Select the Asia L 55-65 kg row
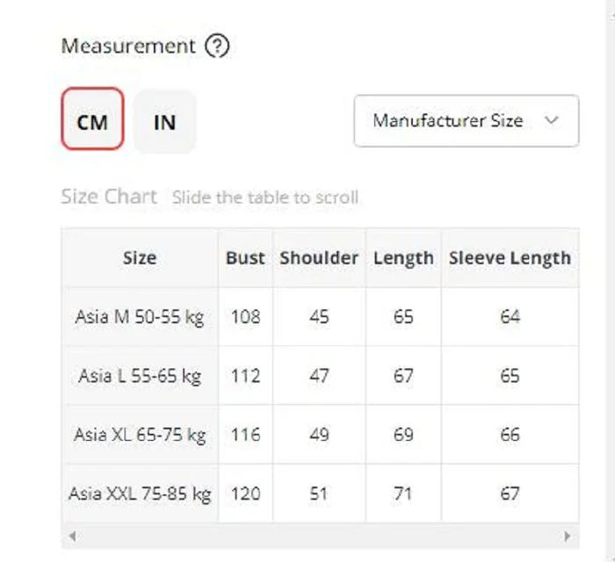 (x=140, y=376)
